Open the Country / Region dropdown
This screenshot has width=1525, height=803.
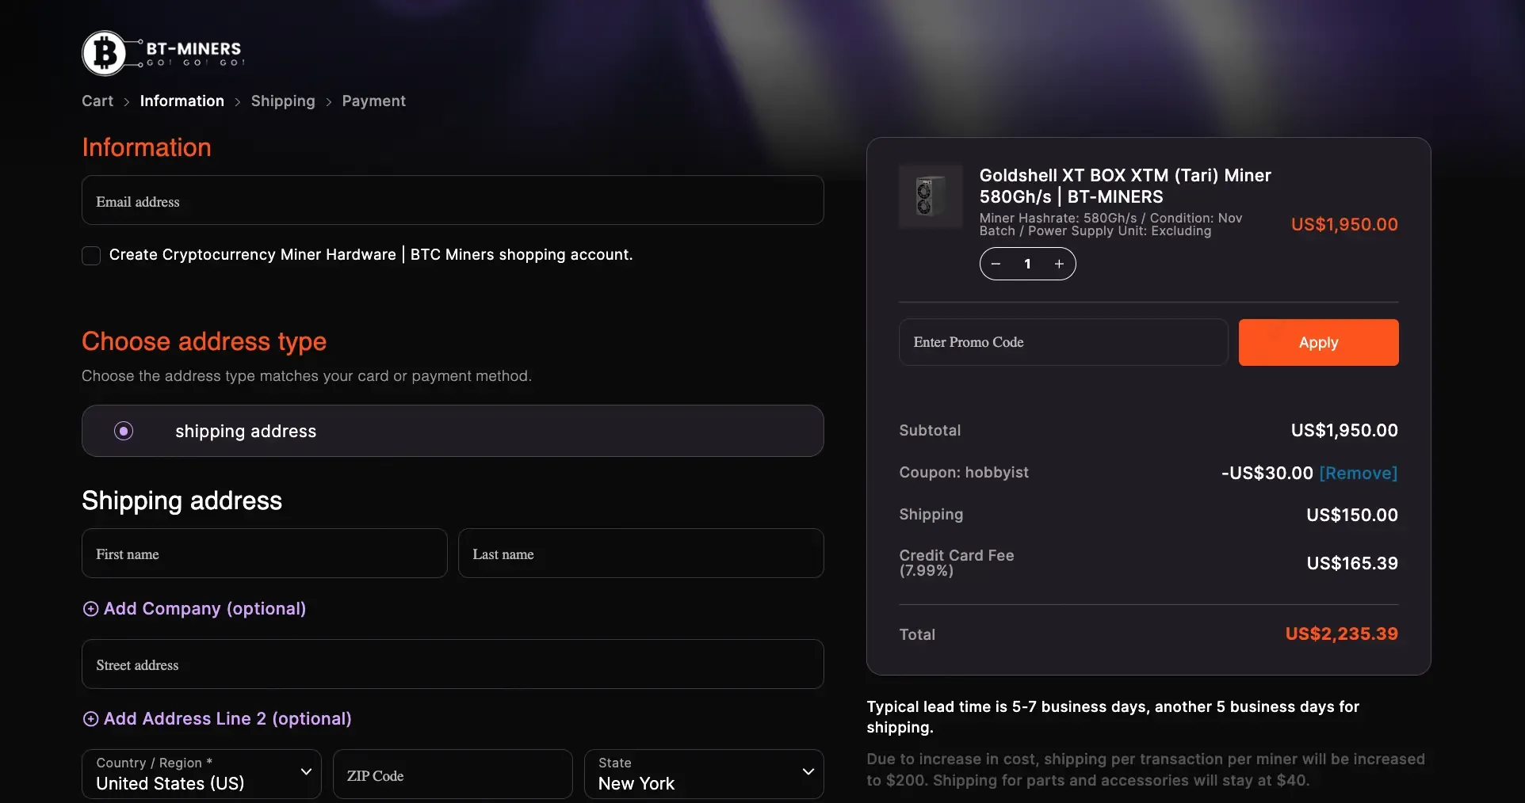tap(201, 774)
